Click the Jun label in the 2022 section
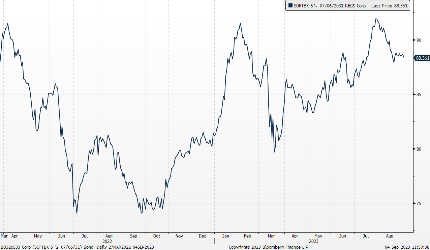 (x=62, y=236)
